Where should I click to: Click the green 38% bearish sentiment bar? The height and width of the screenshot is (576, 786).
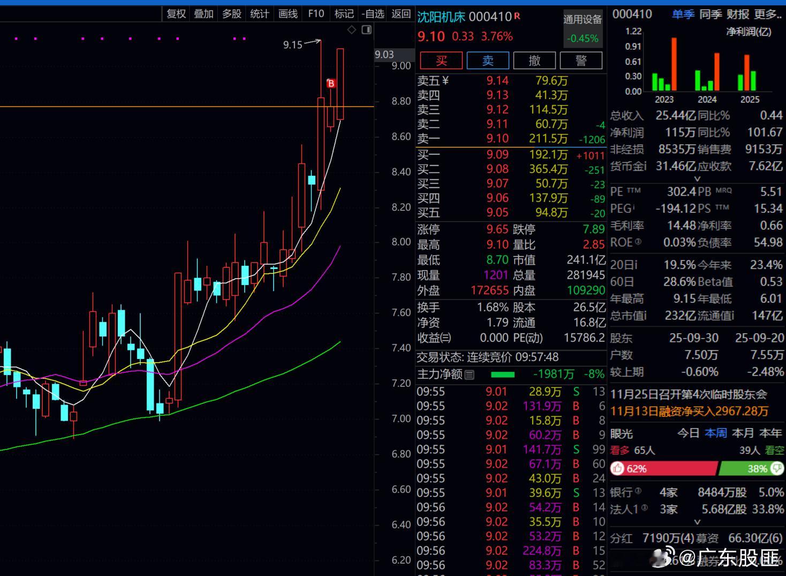pos(751,469)
